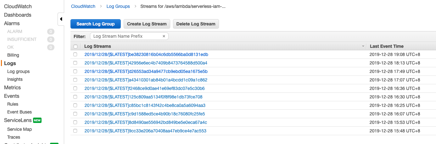Click Delete Log Stream button
The image size is (436, 144).
click(196, 24)
